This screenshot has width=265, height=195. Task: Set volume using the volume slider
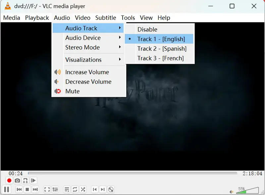247,190
